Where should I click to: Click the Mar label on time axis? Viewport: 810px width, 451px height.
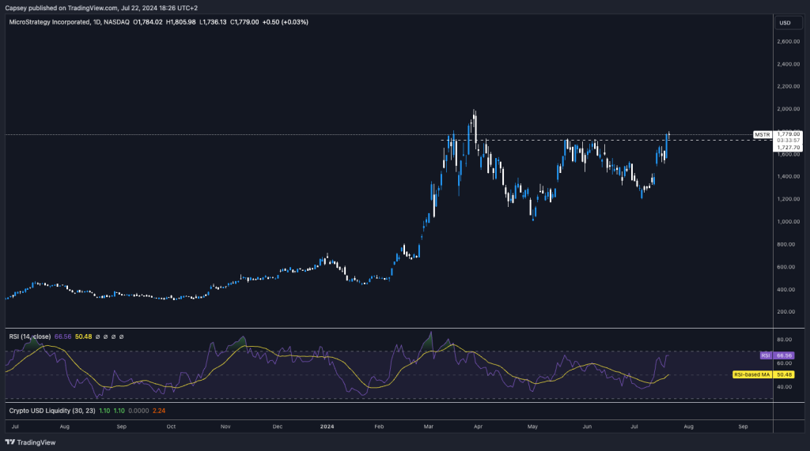pos(429,427)
